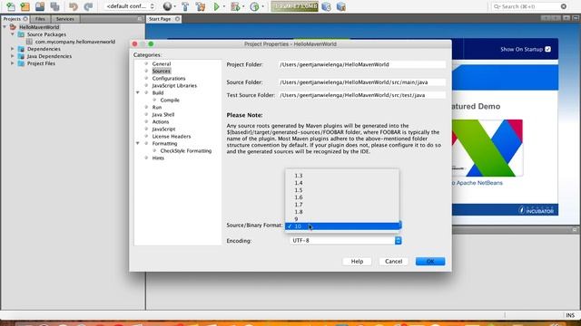Select the Run category
This screenshot has width=581, height=326.
[157, 107]
